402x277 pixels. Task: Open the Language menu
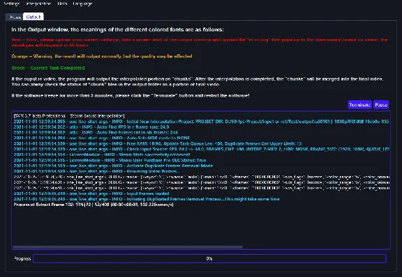[x=82, y=3]
